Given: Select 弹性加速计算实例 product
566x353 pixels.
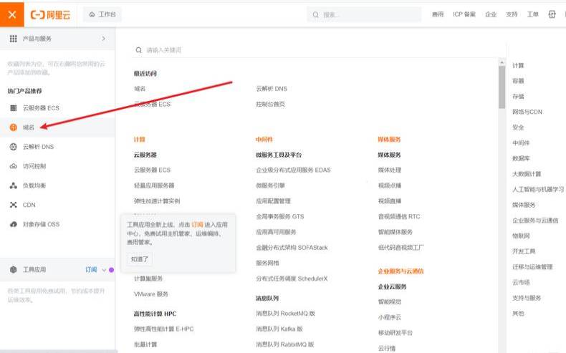Looking at the screenshot, I should 157,200.
